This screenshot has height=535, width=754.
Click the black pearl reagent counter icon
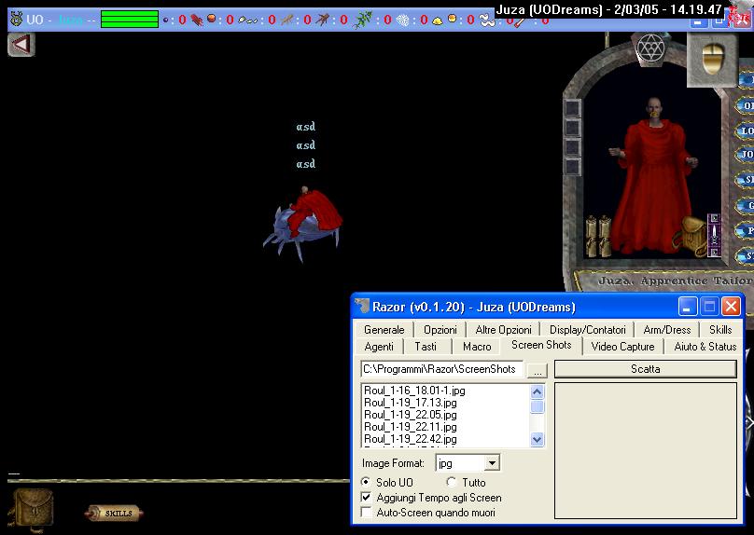[x=166, y=21]
